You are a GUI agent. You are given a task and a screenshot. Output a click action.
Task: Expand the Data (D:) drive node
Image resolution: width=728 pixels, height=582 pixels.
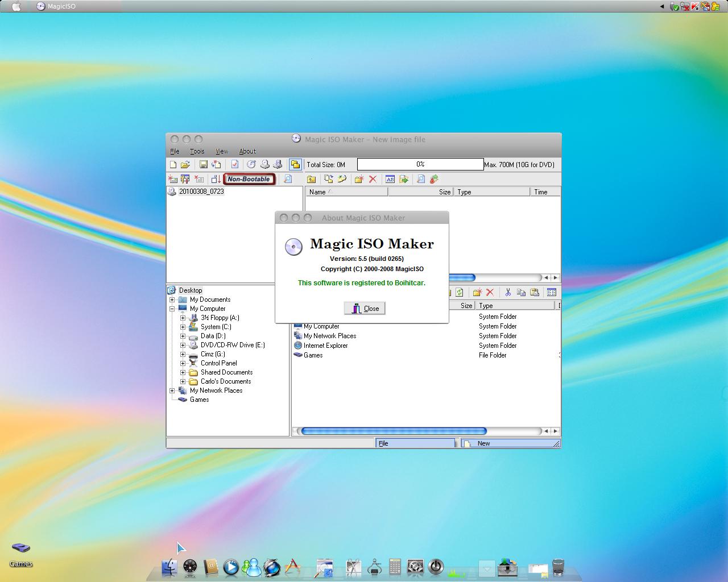(x=183, y=336)
